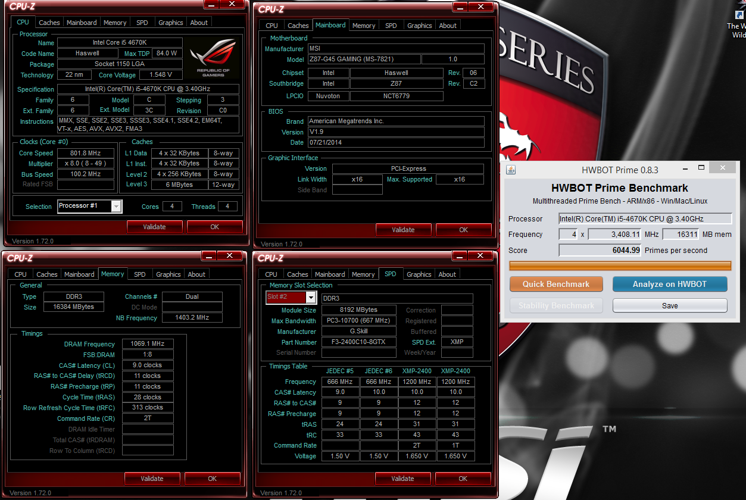Open About tab in CPU-Z Mainboard window
The height and width of the screenshot is (500, 746).
pos(448,26)
